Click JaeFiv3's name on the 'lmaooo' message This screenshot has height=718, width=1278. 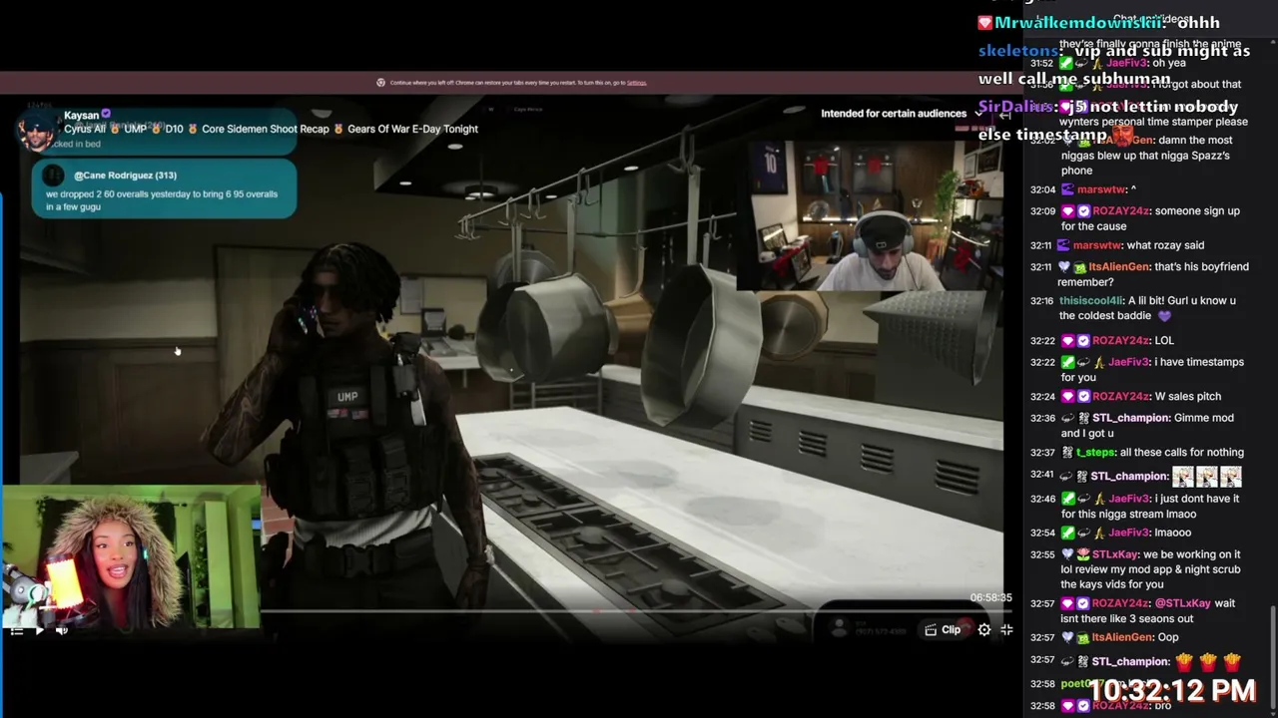point(1128,533)
